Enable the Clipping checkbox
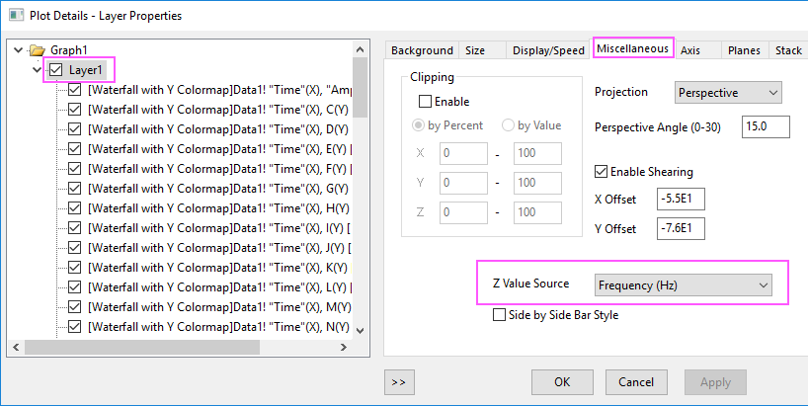 click(x=426, y=101)
